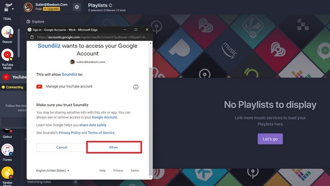The image size is (330, 186).
Task: Open the settings gear in Soundiiz header
Action: pyautogui.click(x=77, y=7)
